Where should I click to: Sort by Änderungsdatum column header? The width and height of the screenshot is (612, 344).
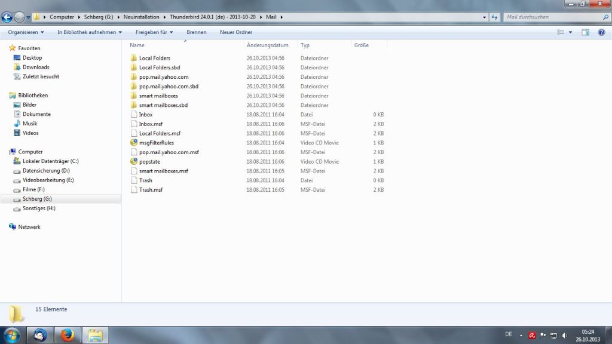pyautogui.click(x=267, y=45)
